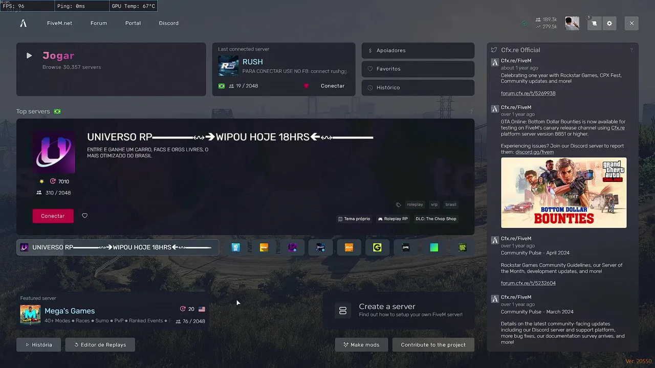Click the 'Tema próprio' label
The image size is (655, 368).
[354, 219]
